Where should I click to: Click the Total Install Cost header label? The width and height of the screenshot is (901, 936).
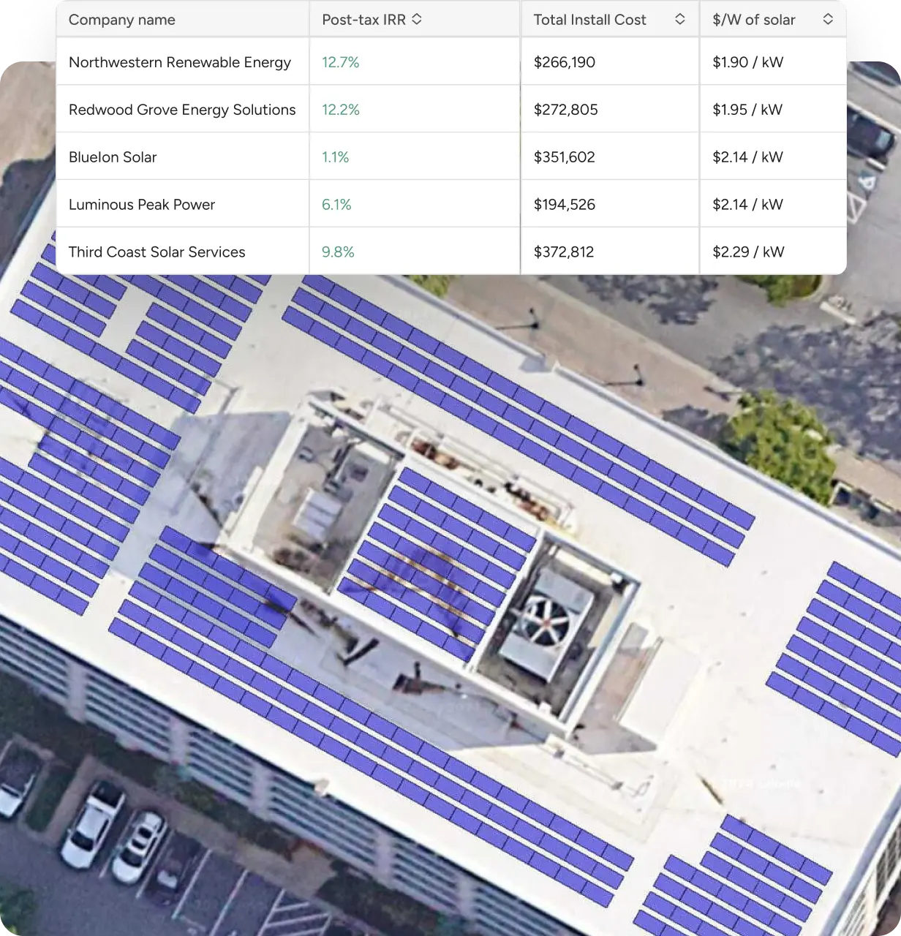590,20
